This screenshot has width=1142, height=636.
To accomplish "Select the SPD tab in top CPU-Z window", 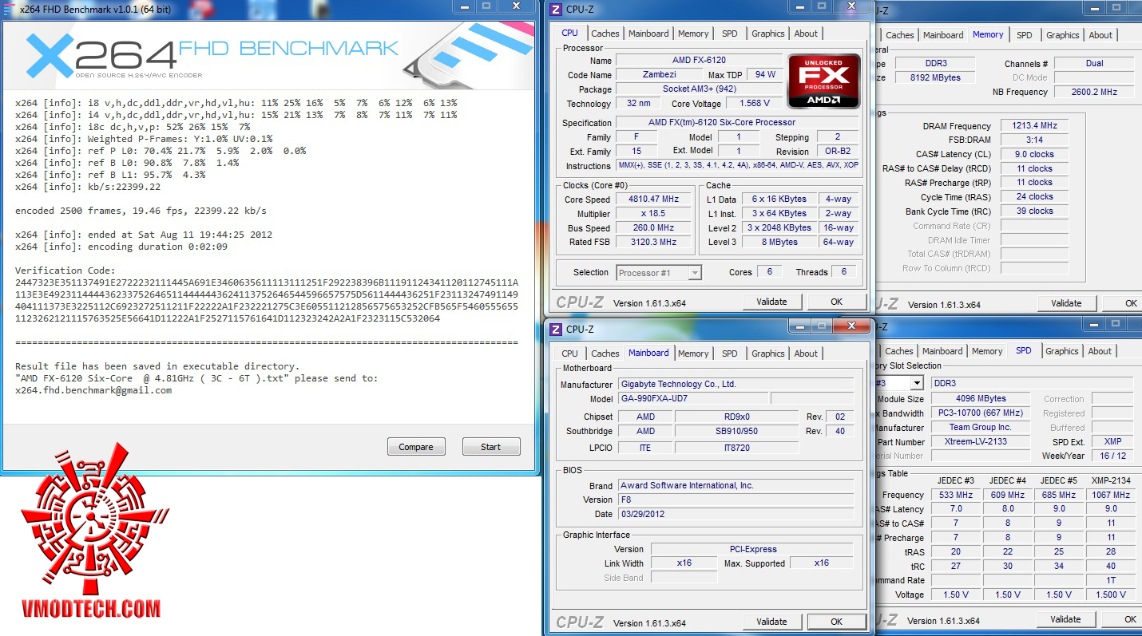I will point(730,34).
